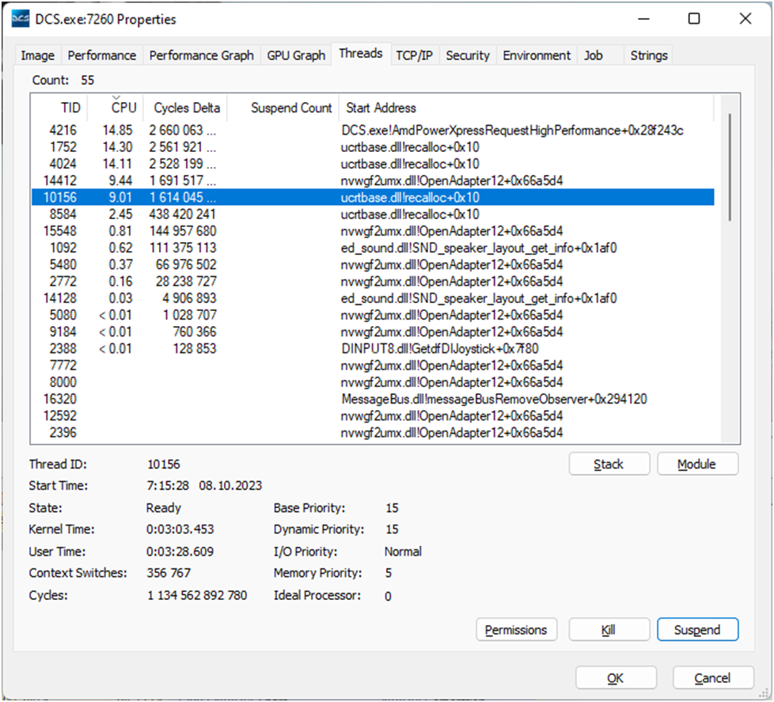
Task: Select thread 5480 row
Action: pos(373,264)
